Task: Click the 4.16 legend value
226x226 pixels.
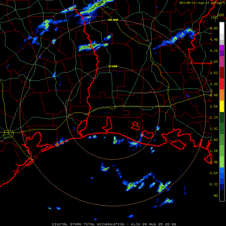Action: pyautogui.click(x=214, y=50)
